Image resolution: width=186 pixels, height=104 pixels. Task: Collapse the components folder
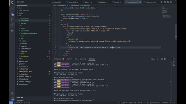click(24, 18)
